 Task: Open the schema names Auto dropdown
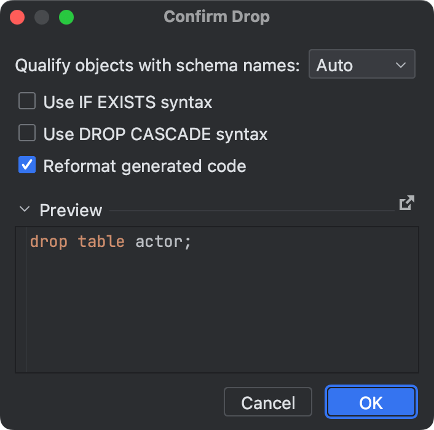point(361,65)
